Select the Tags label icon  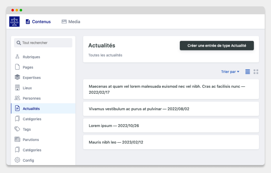coord(17,129)
